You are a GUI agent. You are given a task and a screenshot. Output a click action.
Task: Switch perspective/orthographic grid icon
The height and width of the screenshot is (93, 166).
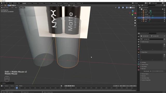(135, 26)
